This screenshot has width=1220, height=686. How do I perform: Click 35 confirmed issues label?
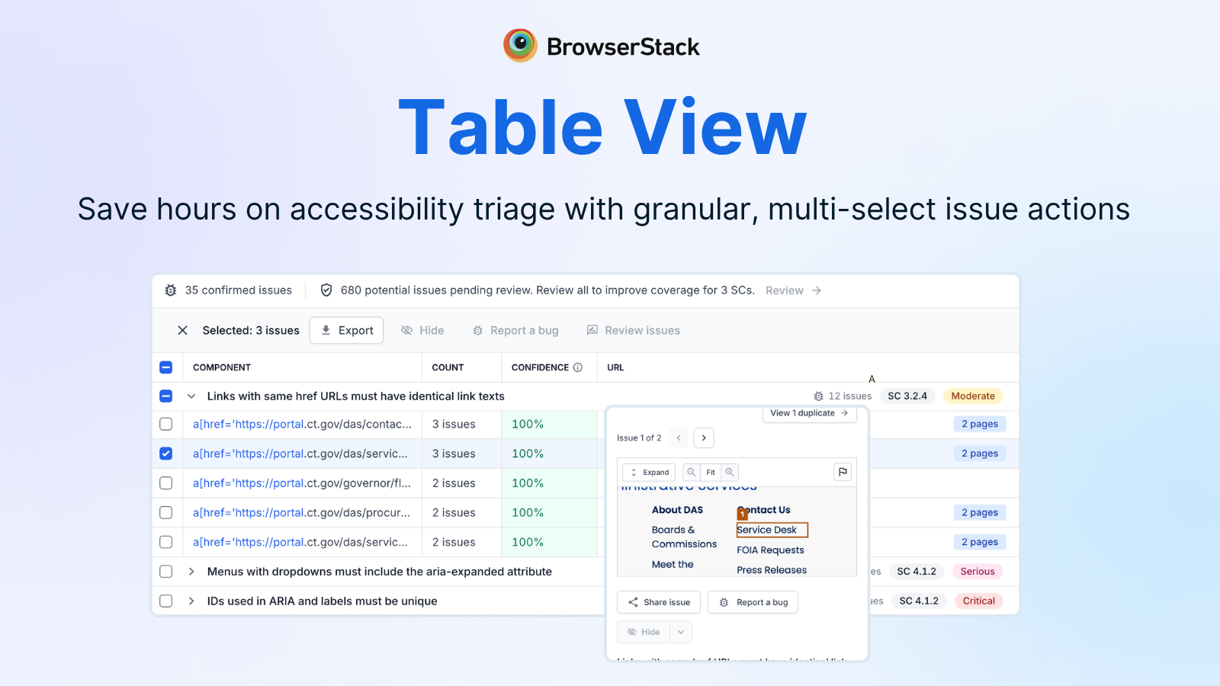point(238,290)
